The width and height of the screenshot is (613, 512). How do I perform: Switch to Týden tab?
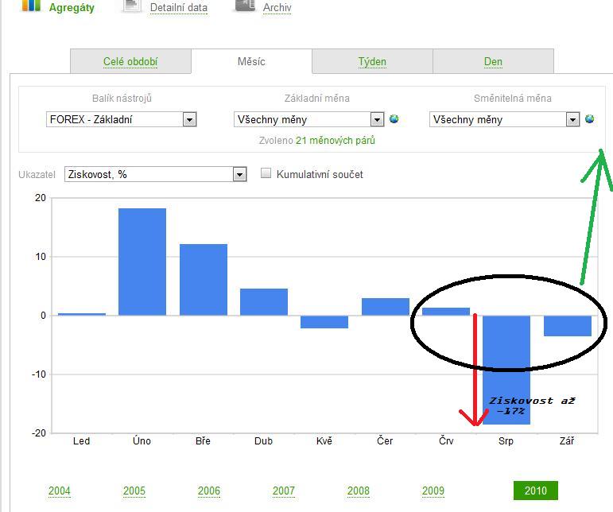click(372, 61)
